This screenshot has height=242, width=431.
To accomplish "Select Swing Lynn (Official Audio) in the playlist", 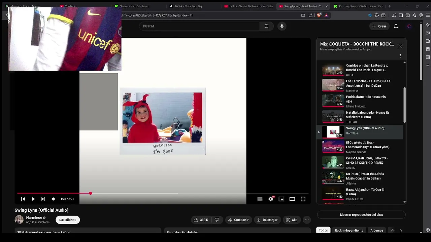I will click(x=359, y=132).
